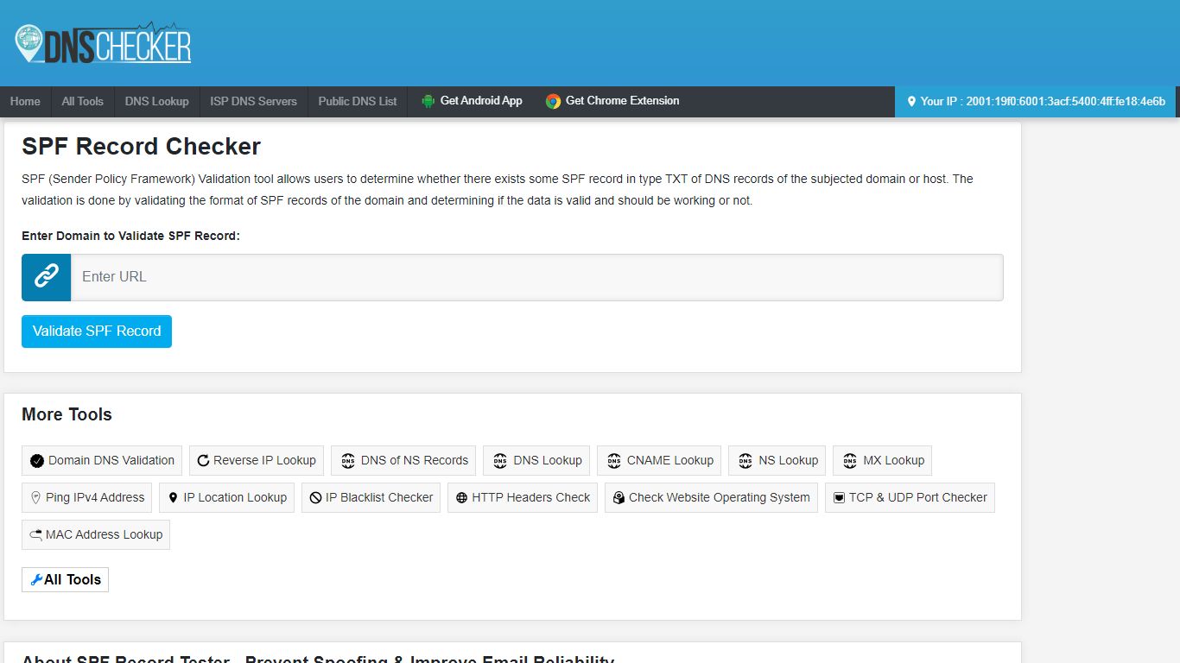Viewport: 1180px width, 663px height.
Task: Open the Home menu item
Action: coord(25,102)
